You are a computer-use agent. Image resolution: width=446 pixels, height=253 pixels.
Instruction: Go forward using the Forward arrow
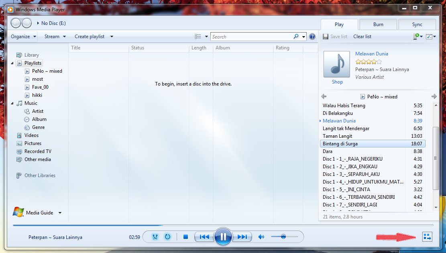click(26, 23)
